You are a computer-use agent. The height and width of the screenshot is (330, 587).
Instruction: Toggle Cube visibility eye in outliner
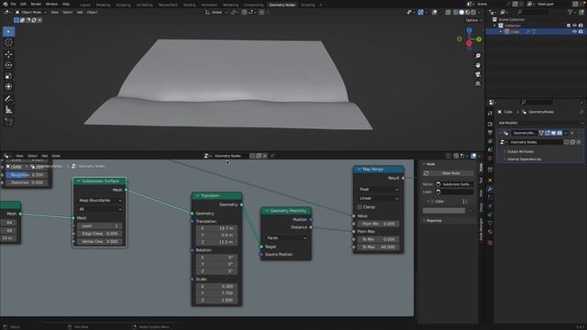pyautogui.click(x=574, y=32)
